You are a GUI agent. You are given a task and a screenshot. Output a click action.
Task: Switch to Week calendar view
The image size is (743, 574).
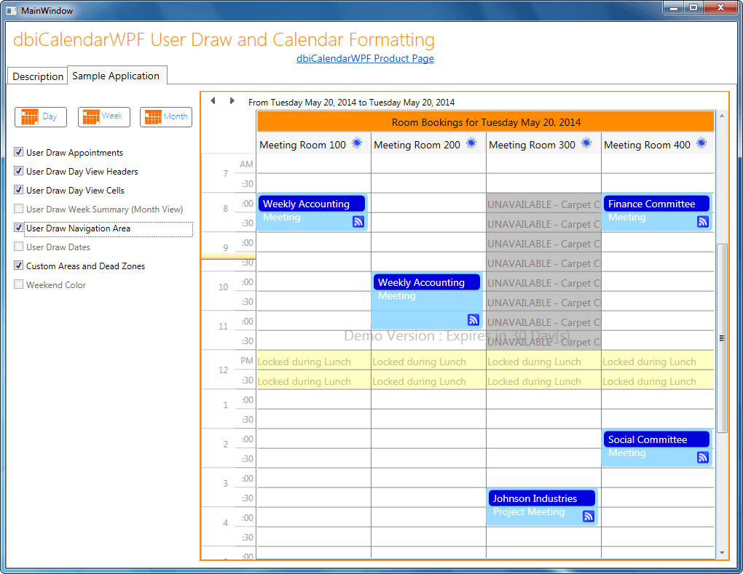coord(103,117)
